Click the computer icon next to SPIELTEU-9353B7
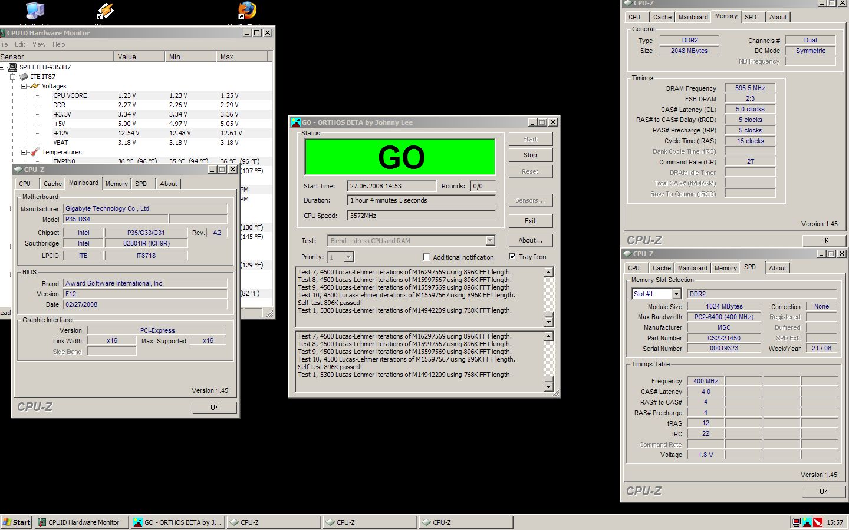 point(12,67)
